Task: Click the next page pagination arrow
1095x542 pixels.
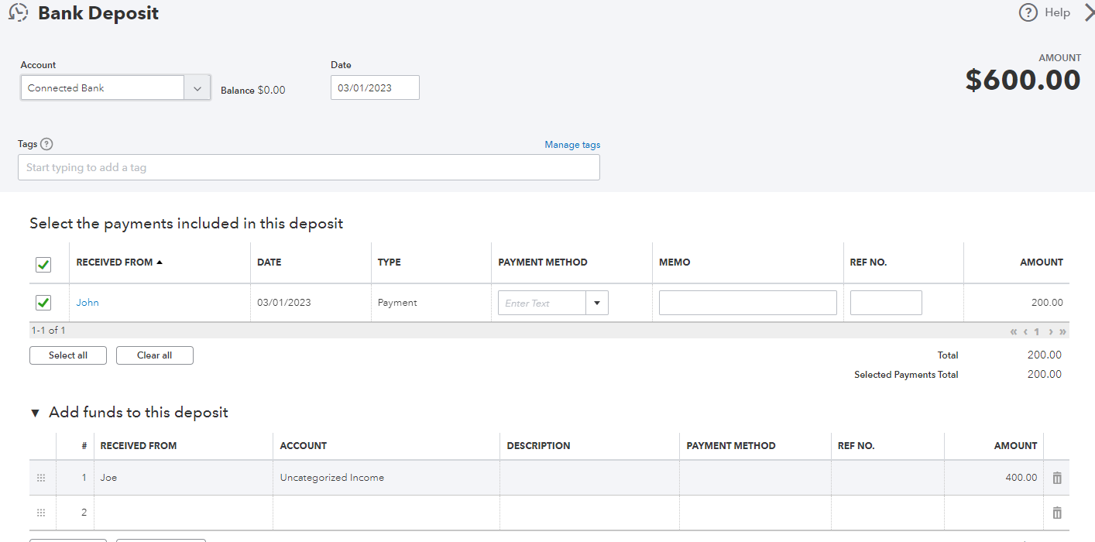Action: coord(1049,331)
